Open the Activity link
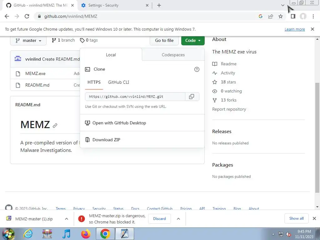 (x=224, y=73)
